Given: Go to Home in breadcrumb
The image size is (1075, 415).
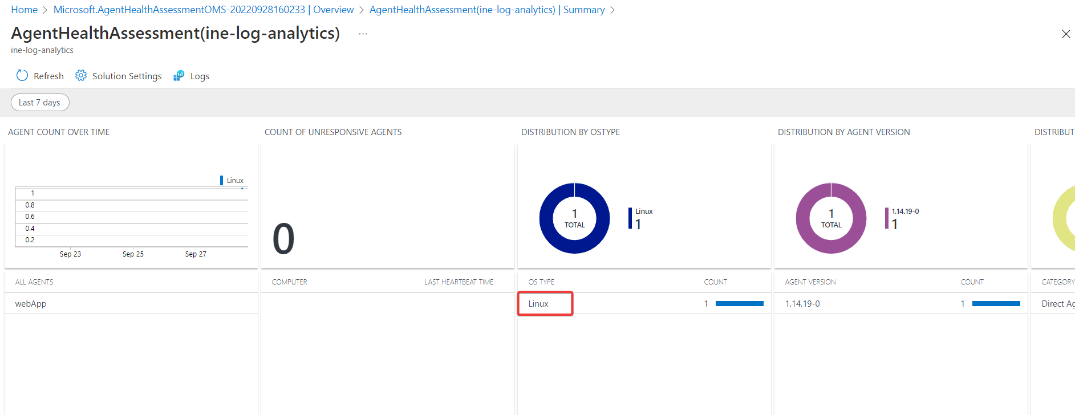Looking at the screenshot, I should 24,10.
